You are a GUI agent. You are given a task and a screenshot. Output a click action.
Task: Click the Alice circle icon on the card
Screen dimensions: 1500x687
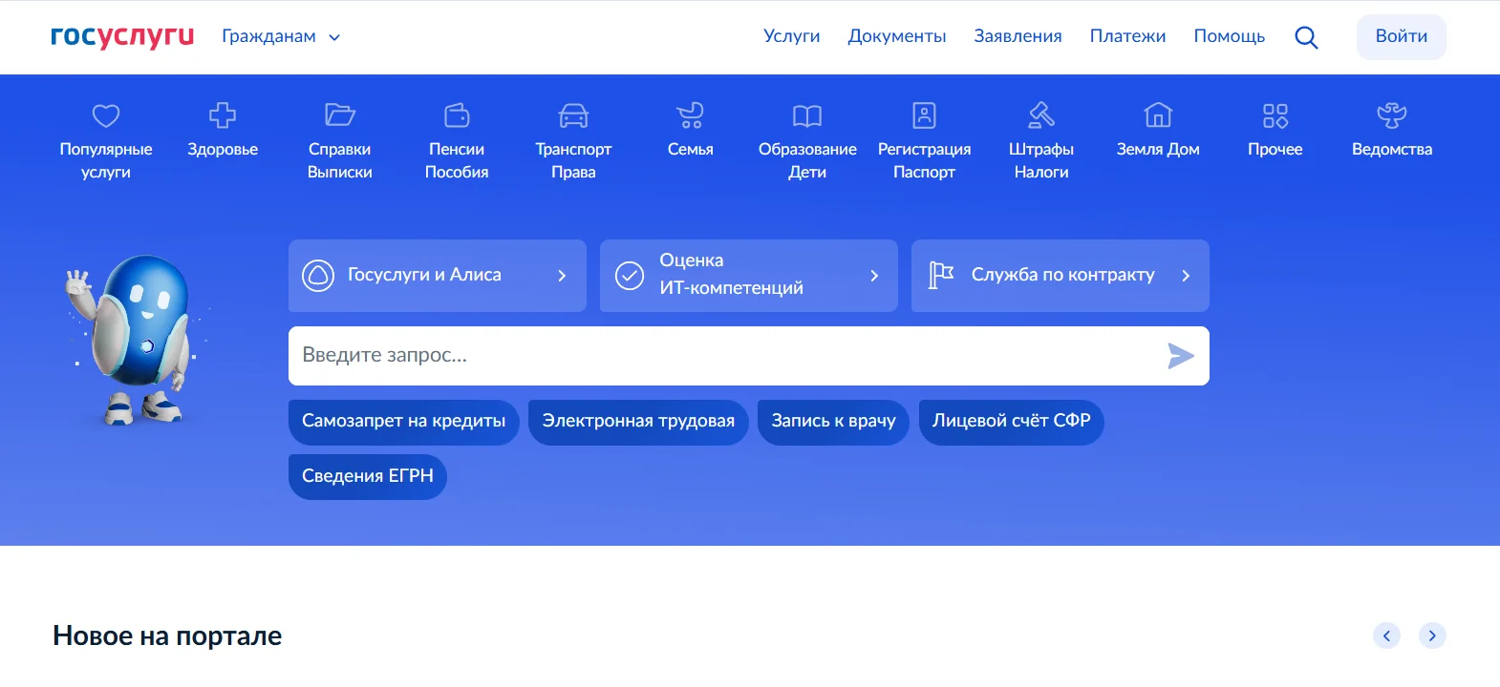(318, 276)
